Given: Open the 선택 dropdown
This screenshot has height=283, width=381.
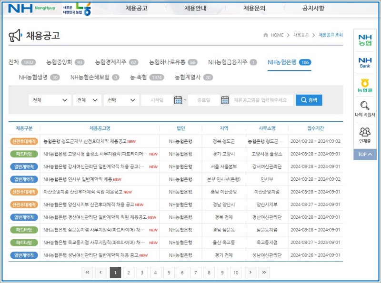Looking at the screenshot, I should click(x=121, y=100).
